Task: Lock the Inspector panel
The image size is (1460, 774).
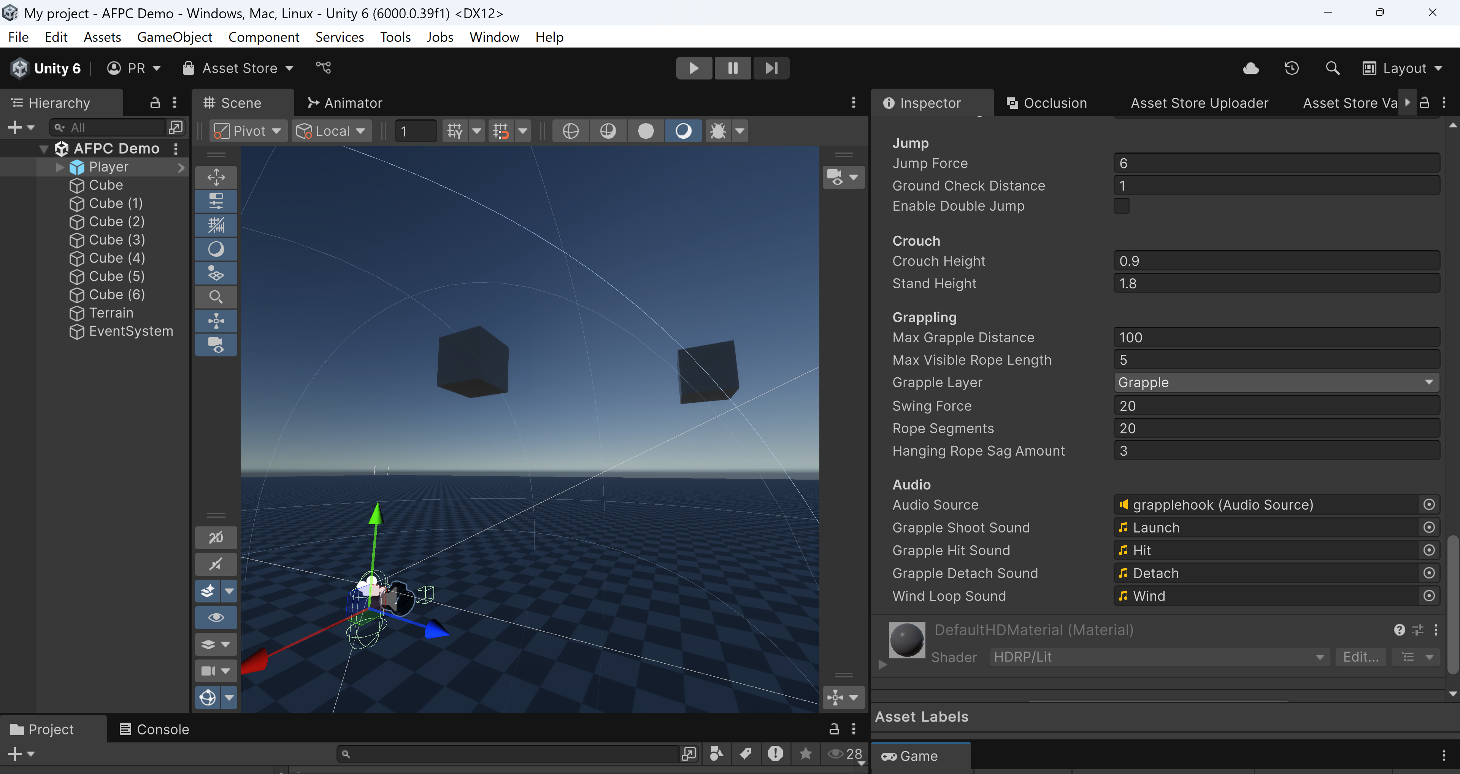Action: [1424, 103]
